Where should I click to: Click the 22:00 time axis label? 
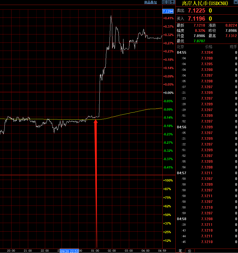click(45, 251)
